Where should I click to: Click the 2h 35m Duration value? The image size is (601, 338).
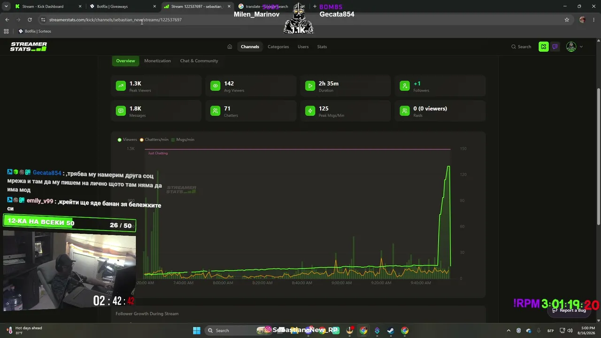point(329,84)
